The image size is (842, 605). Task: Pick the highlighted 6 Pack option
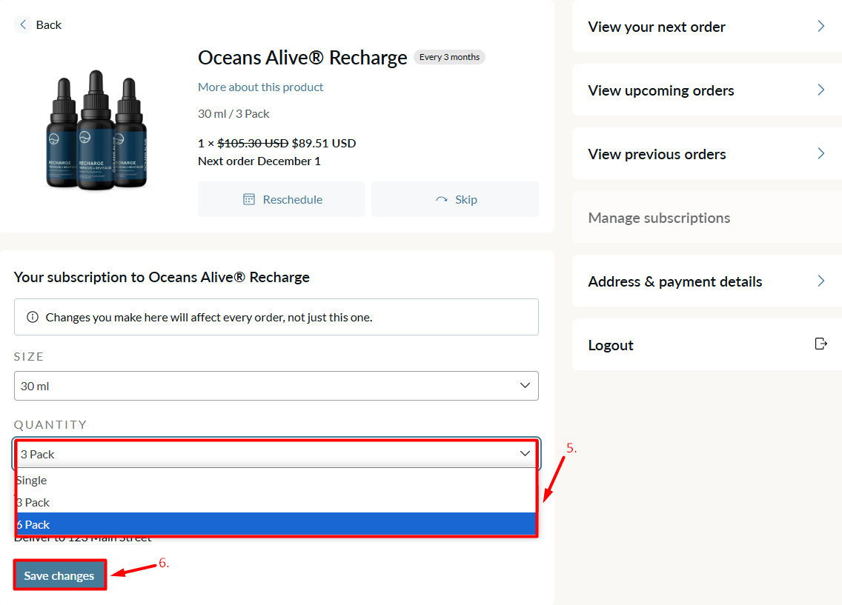point(276,524)
